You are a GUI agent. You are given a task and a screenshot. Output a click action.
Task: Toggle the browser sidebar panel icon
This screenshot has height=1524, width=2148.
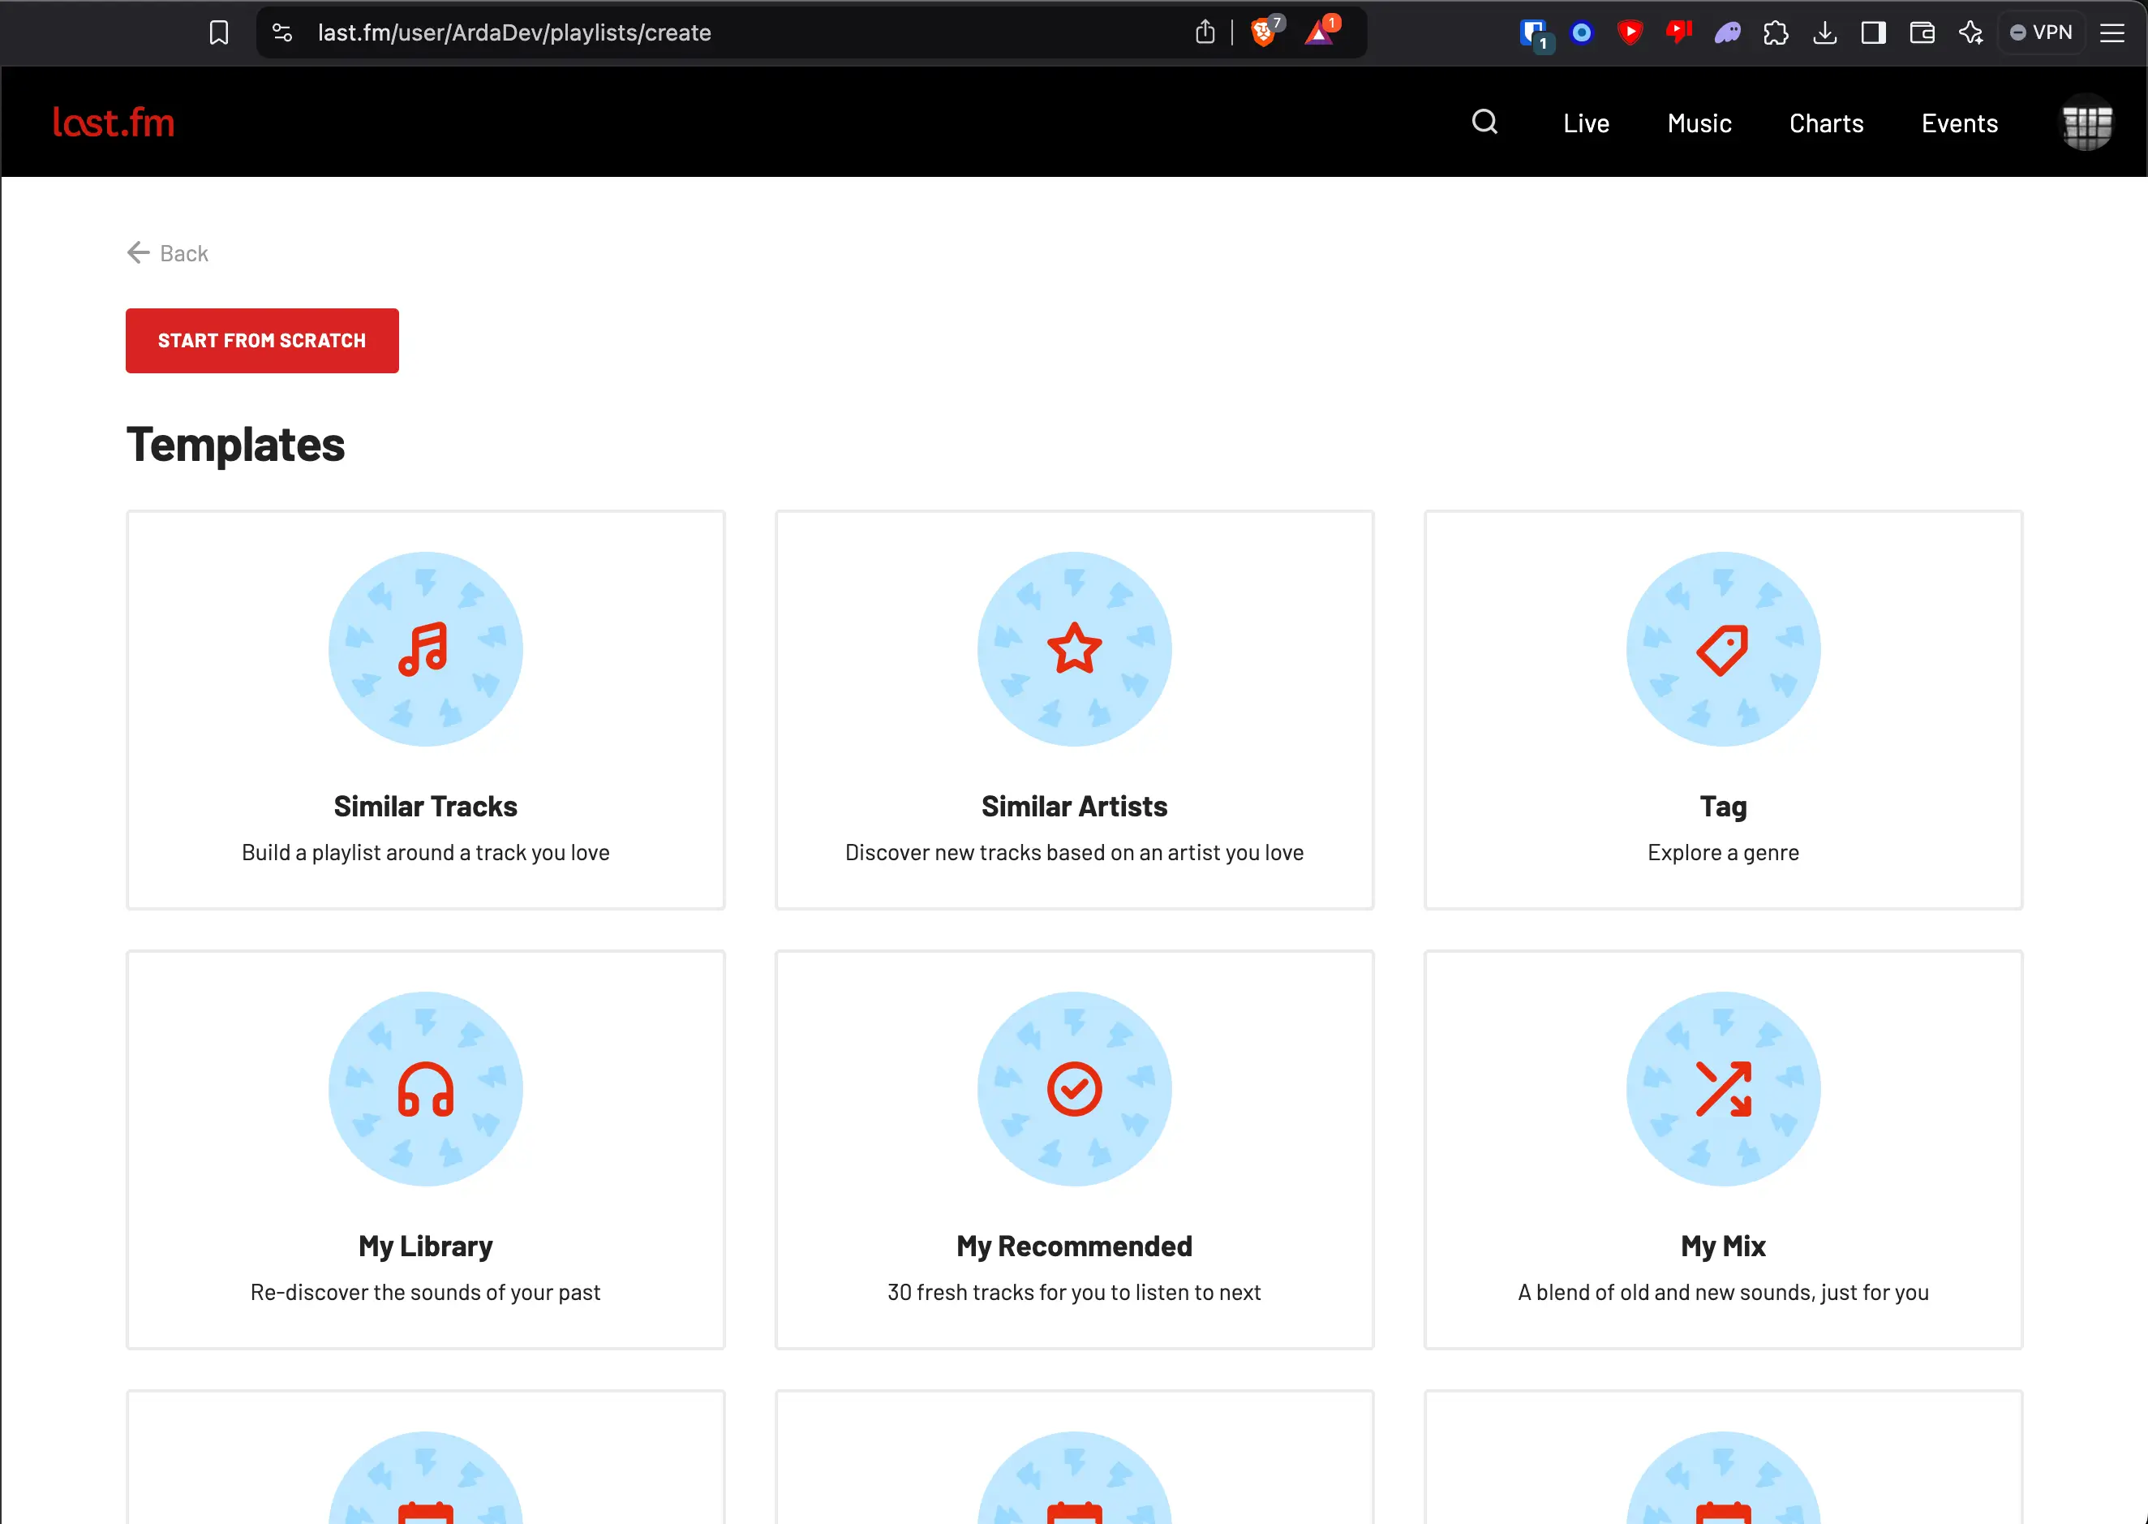point(1873,32)
